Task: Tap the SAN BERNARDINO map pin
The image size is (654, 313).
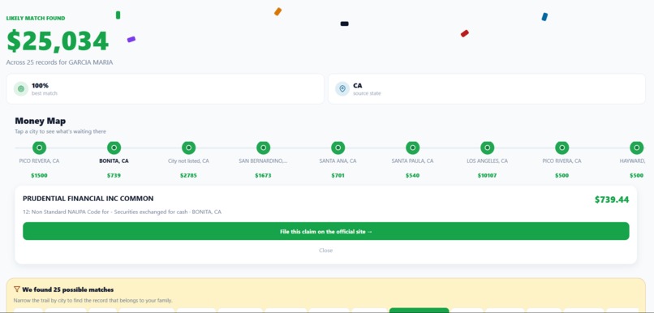Action: [263, 148]
